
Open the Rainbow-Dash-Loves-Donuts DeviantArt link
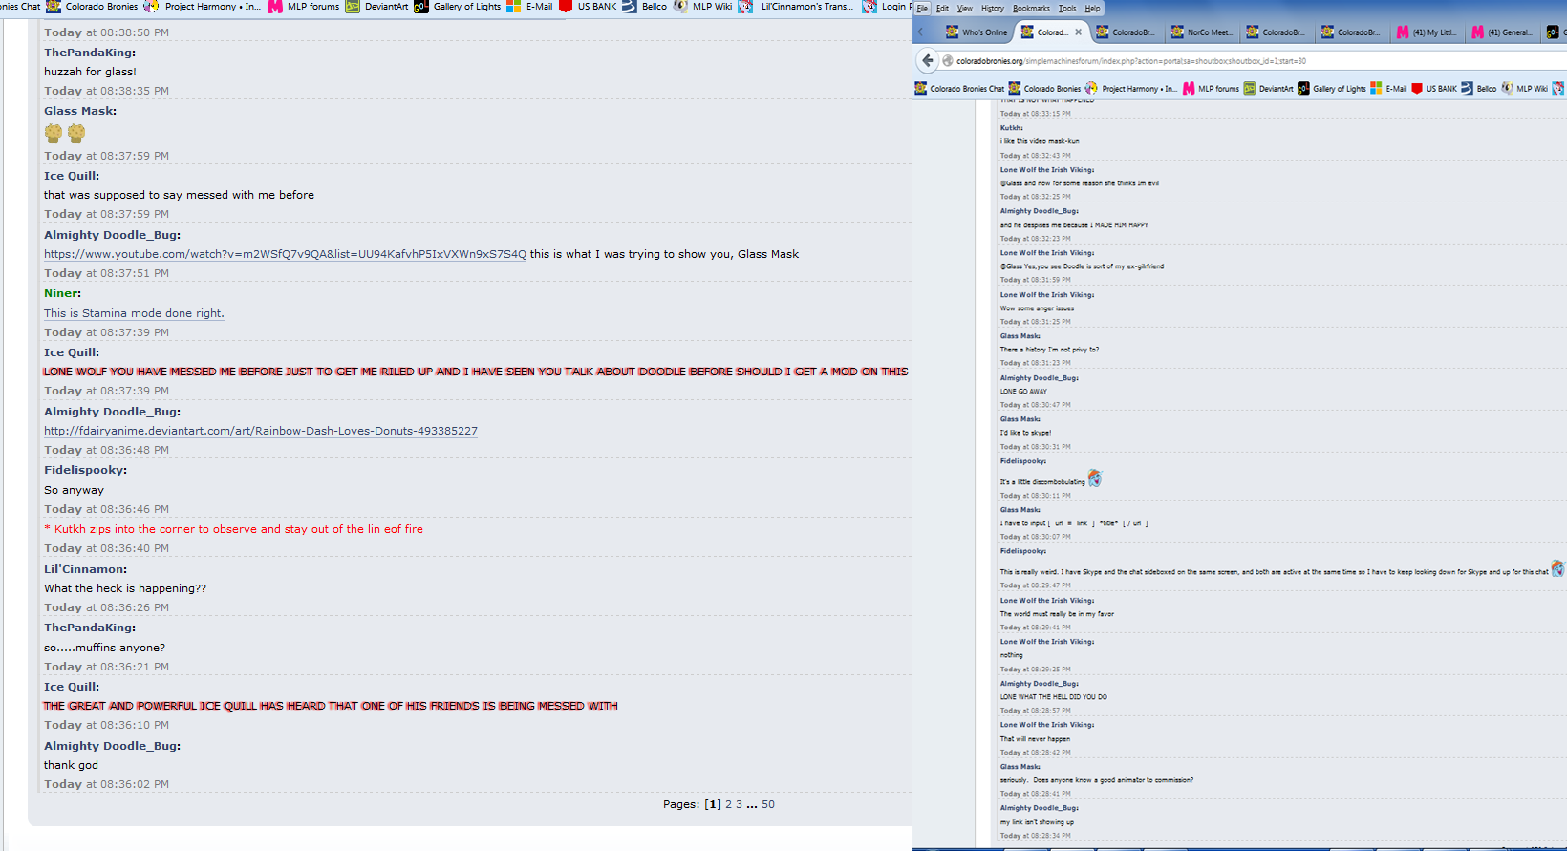tap(260, 431)
